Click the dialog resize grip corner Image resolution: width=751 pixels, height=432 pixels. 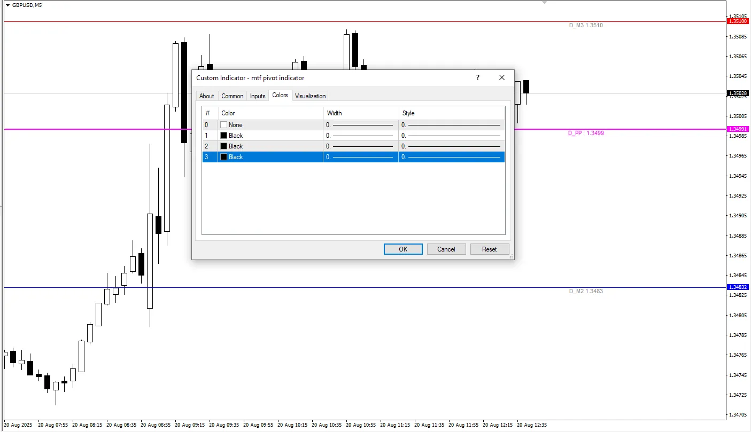pos(511,257)
